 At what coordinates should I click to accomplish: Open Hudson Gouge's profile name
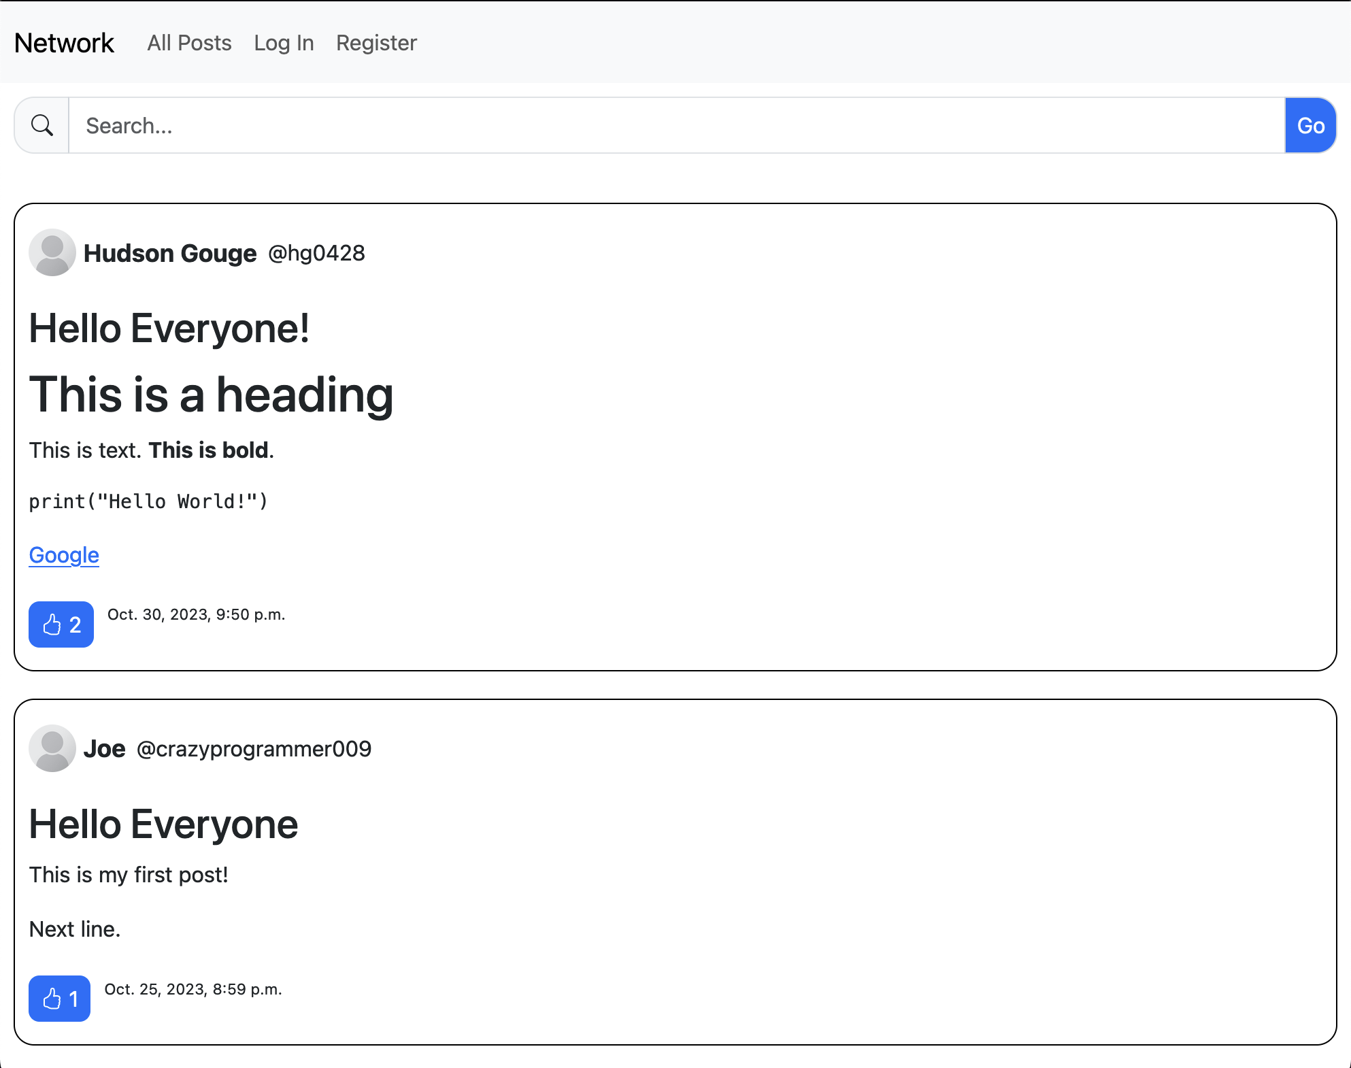pyautogui.click(x=170, y=253)
